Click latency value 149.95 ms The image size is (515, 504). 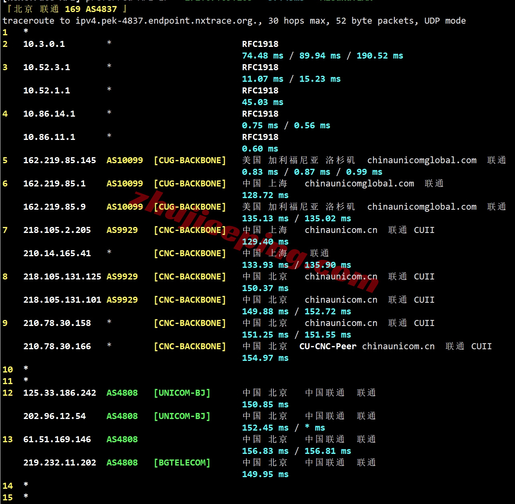click(x=265, y=474)
